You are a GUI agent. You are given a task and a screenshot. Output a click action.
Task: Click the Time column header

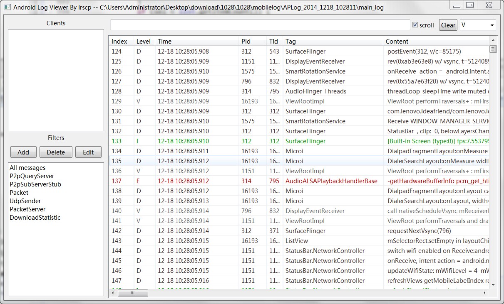(x=197, y=41)
